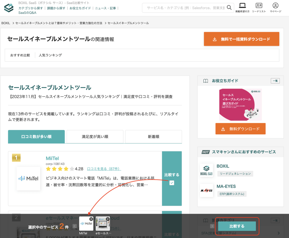Screen dimensions: 289x238
Task: Open the 掲載希望の方 laptop icon
Action: 242,6
